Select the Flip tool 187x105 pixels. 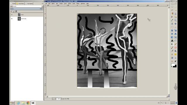[172, 37]
